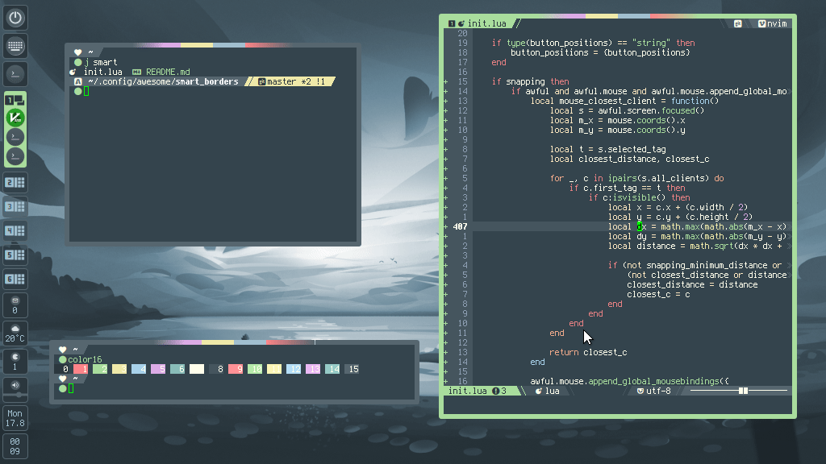This screenshot has width=826, height=464.
Task: Switch to workspace tag 6
Action: coord(15,280)
